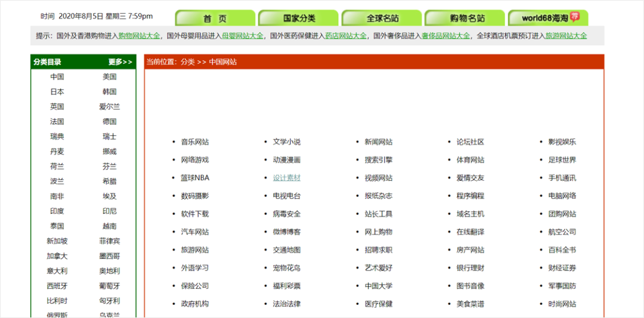Click the red 荐 badge icon on world68海淘
Image resolution: width=644 pixels, height=318 pixels.
575,17
